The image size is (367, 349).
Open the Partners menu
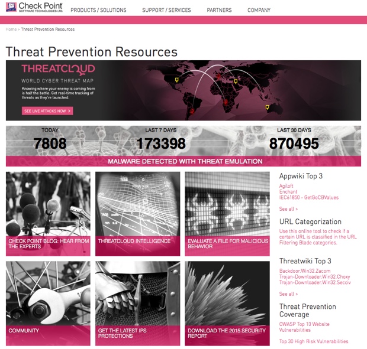coord(219,10)
